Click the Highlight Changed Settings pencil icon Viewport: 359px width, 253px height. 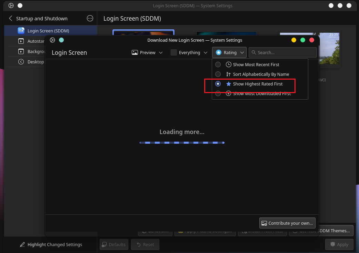[x=22, y=244]
